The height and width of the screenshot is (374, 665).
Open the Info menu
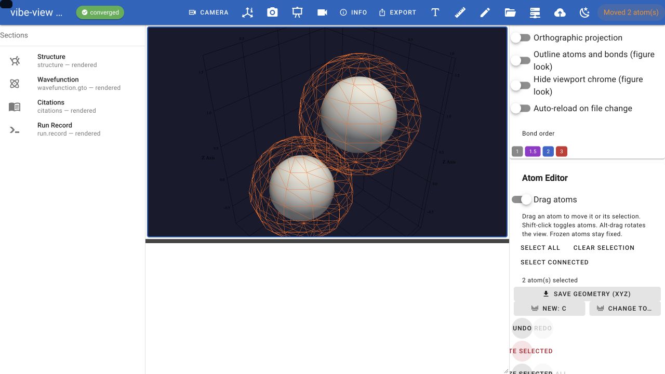pos(353,12)
